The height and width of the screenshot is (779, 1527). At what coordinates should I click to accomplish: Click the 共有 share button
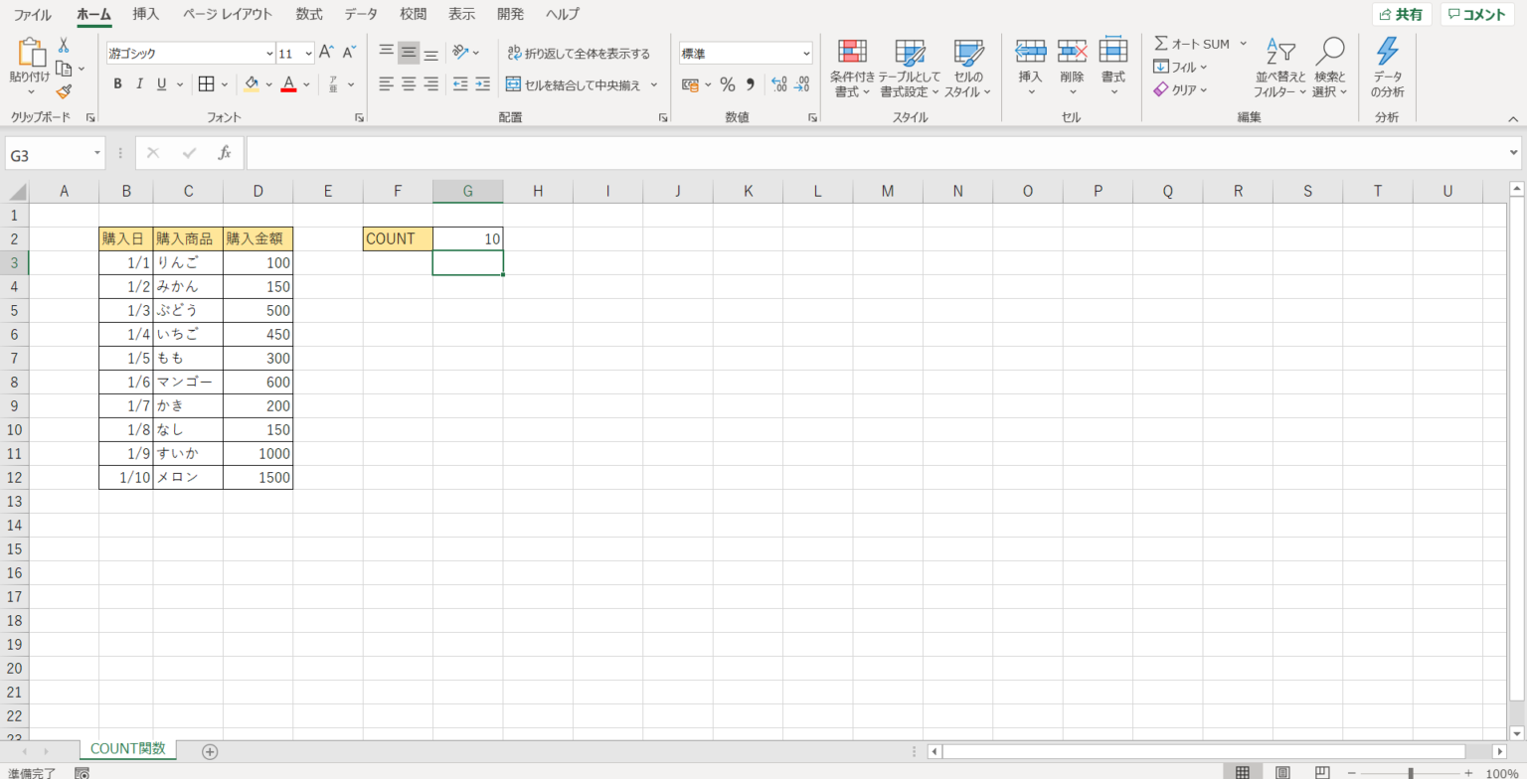[x=1402, y=14]
